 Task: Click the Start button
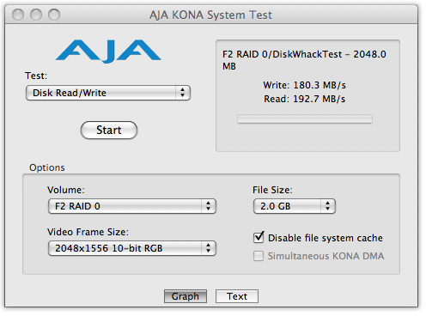click(109, 131)
